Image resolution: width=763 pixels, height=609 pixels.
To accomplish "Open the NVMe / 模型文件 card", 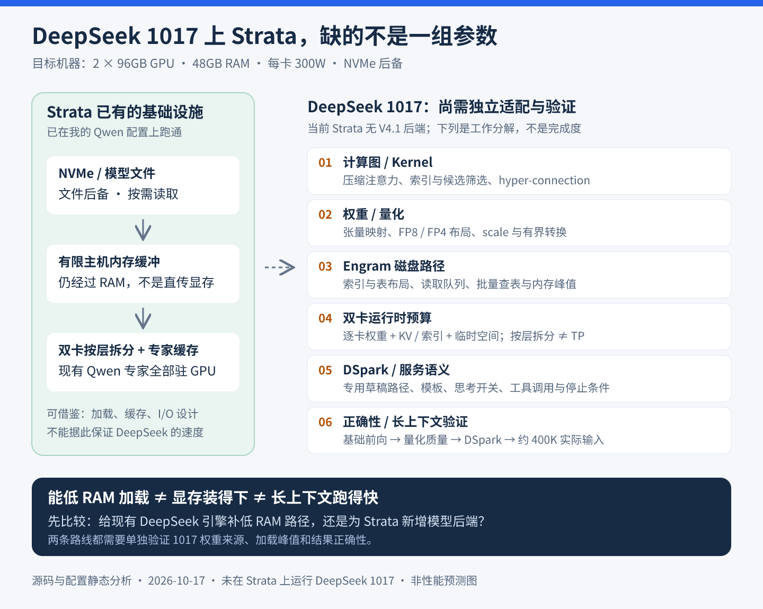I will (x=143, y=185).
